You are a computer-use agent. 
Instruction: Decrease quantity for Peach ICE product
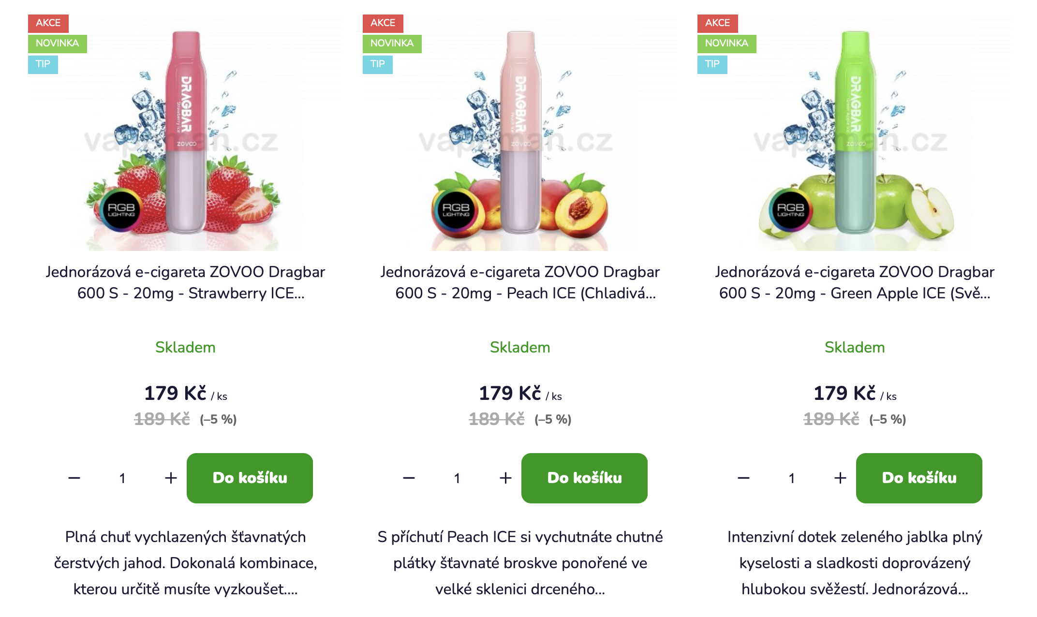[409, 478]
